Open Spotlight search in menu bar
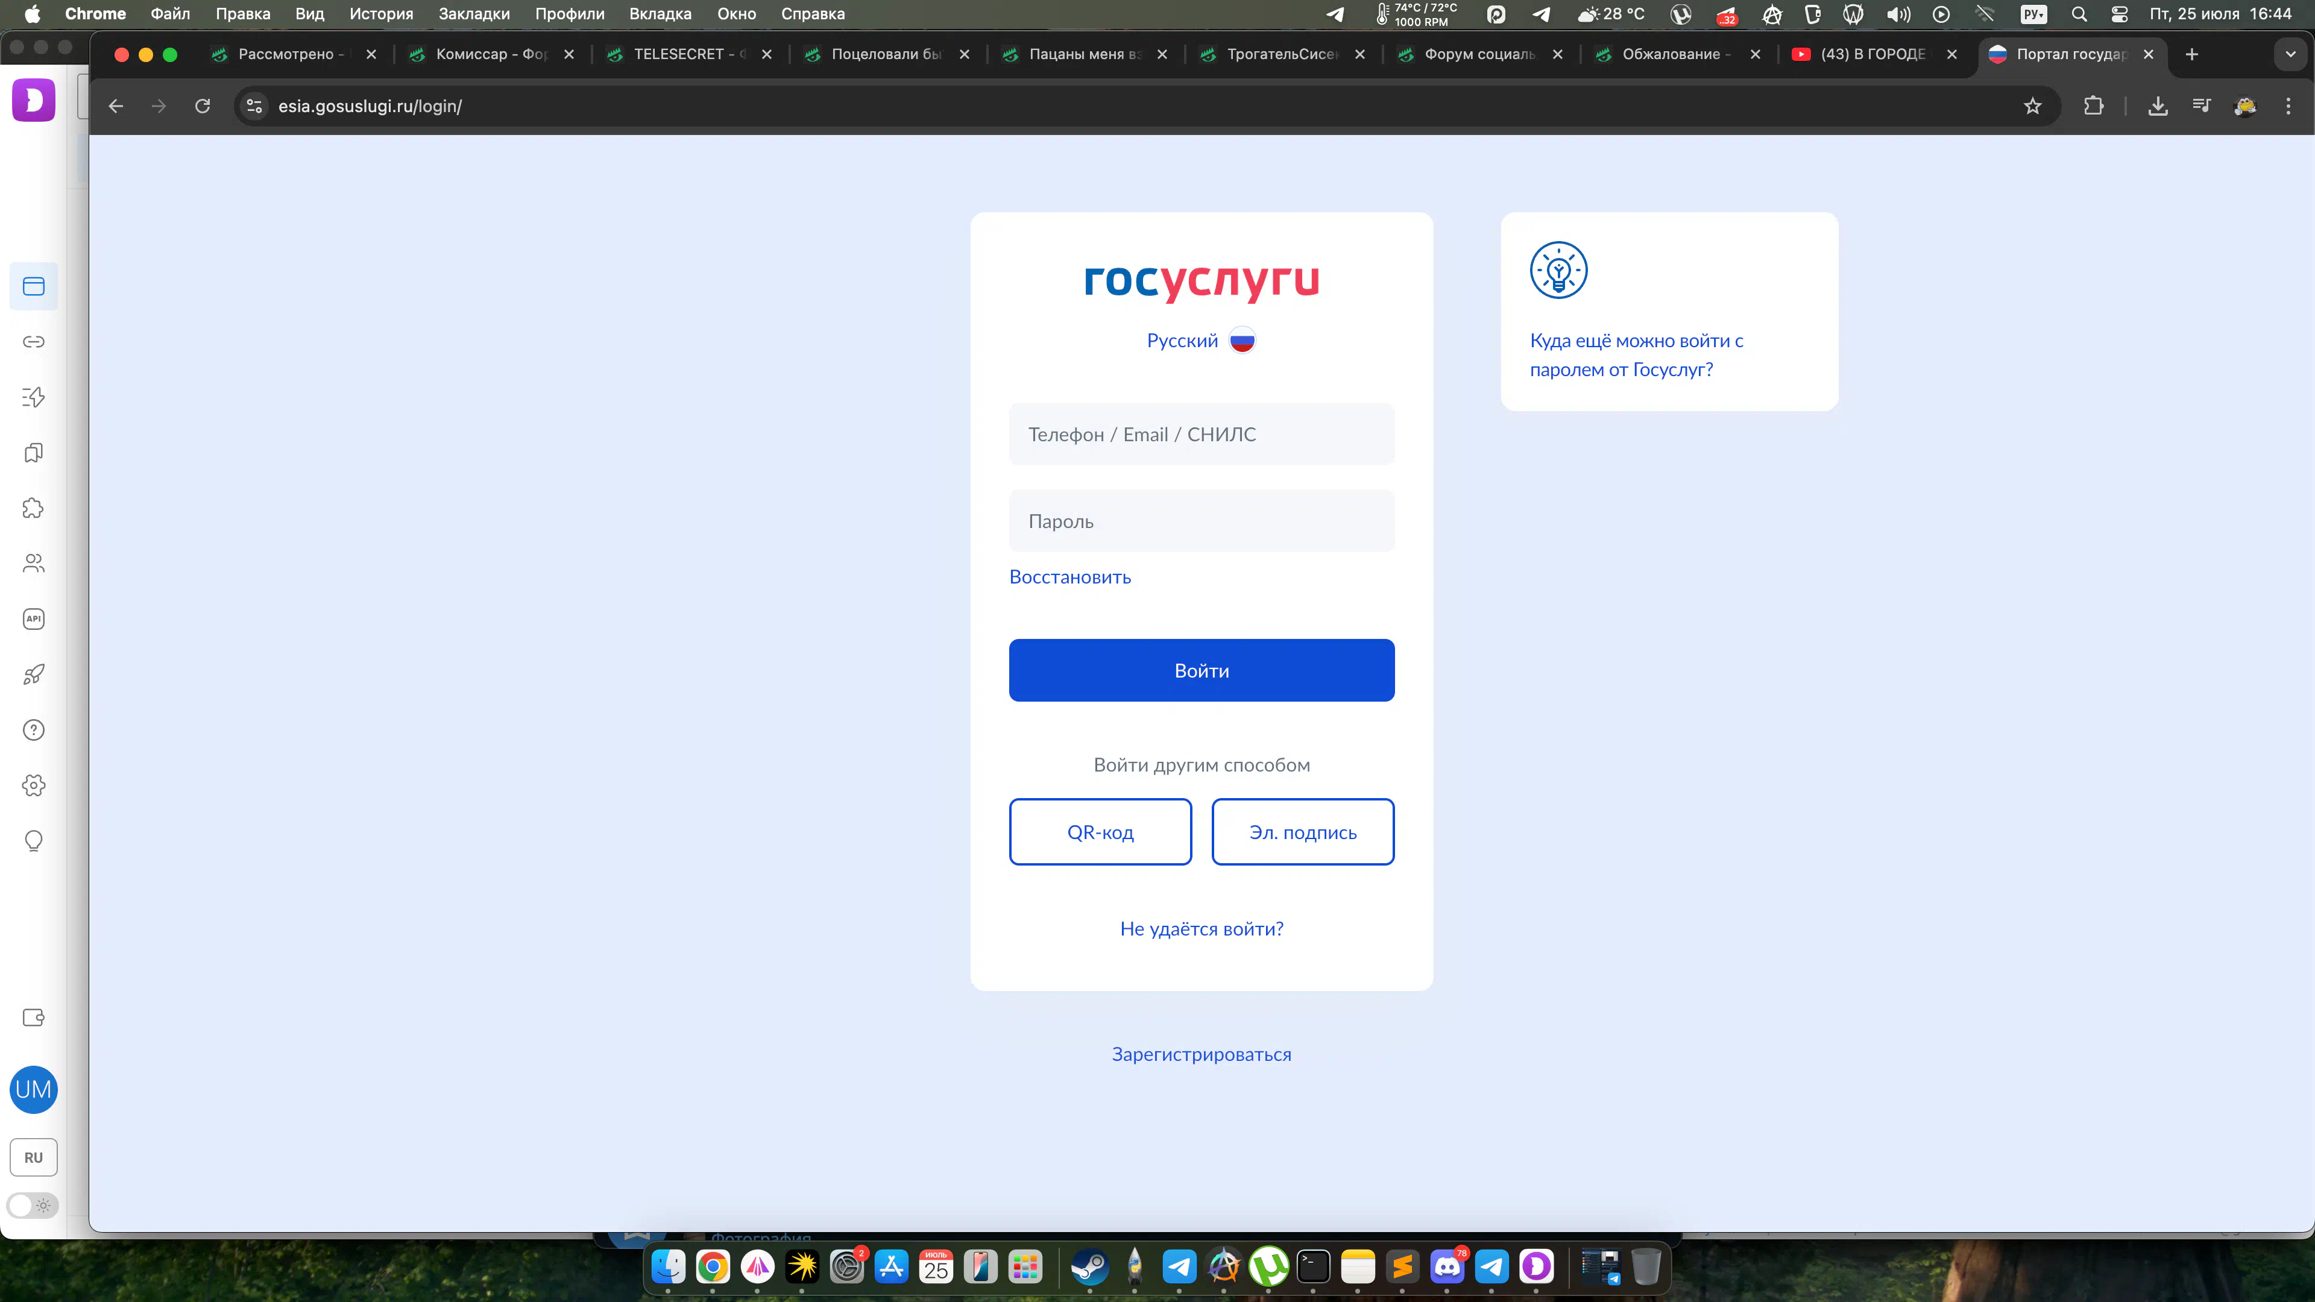This screenshot has width=2315, height=1302. (2079, 13)
